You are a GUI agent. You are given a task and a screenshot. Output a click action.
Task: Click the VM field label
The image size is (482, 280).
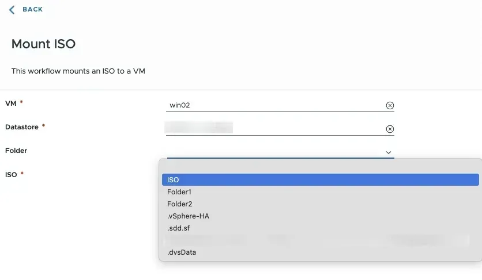[x=10, y=103]
